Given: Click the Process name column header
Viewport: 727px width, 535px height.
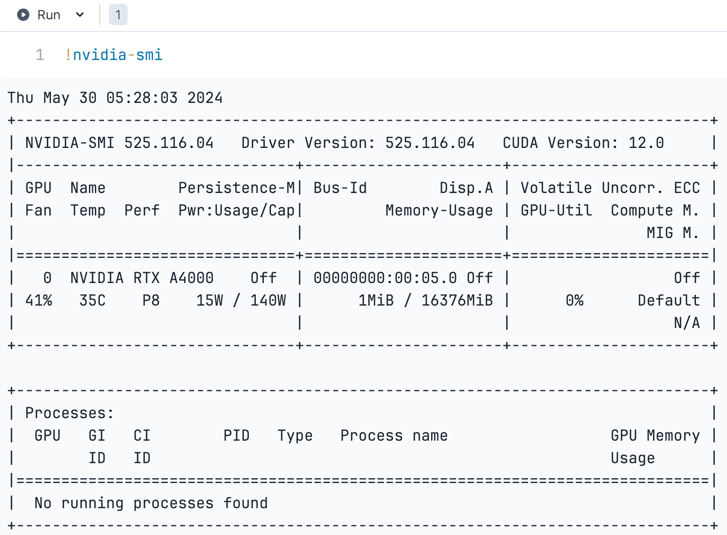Looking at the screenshot, I should (x=394, y=435).
